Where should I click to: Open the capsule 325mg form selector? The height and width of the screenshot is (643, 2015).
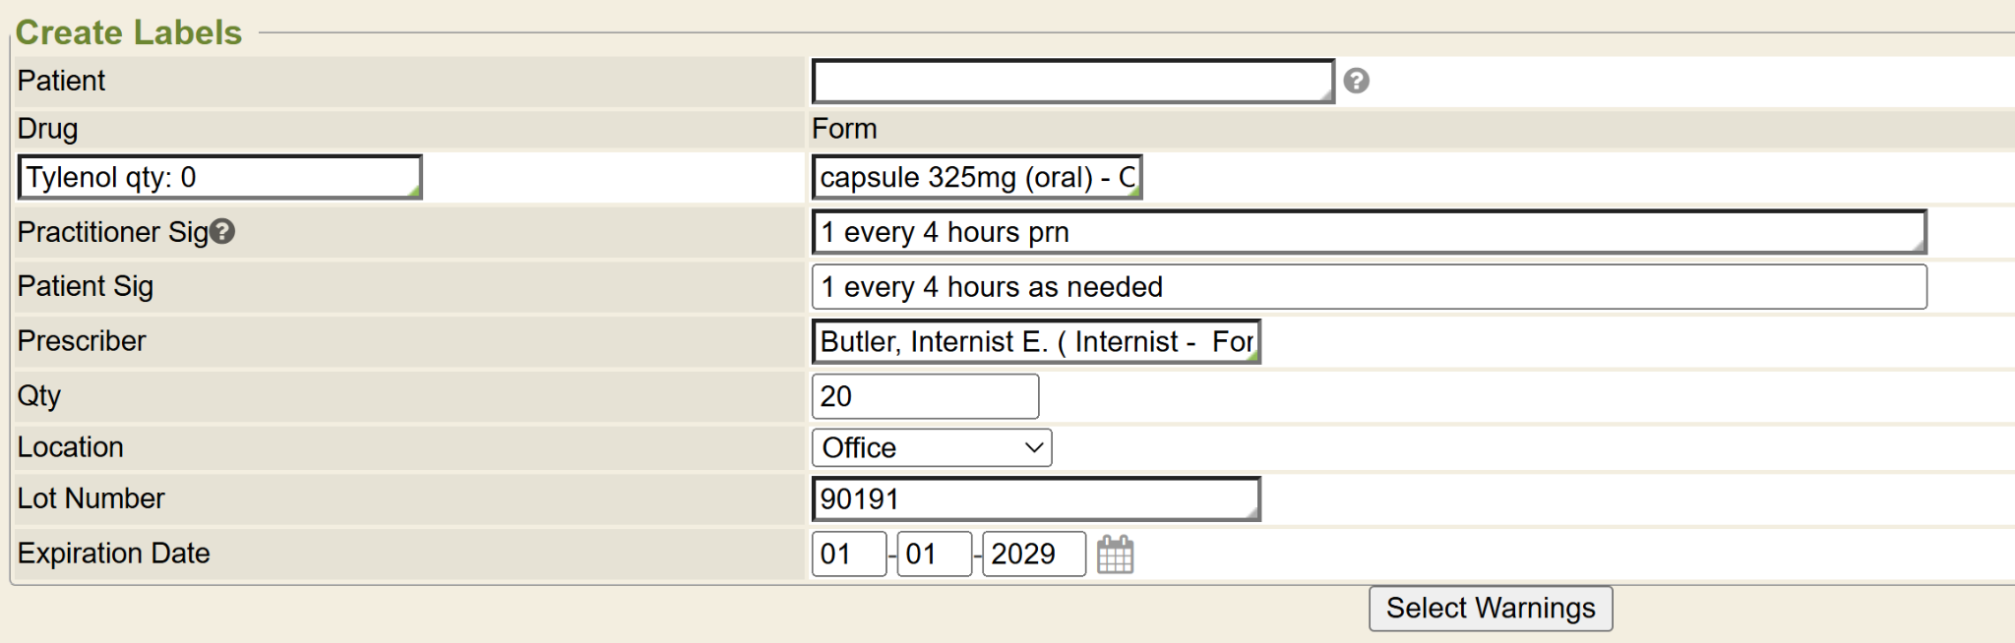coord(976,178)
